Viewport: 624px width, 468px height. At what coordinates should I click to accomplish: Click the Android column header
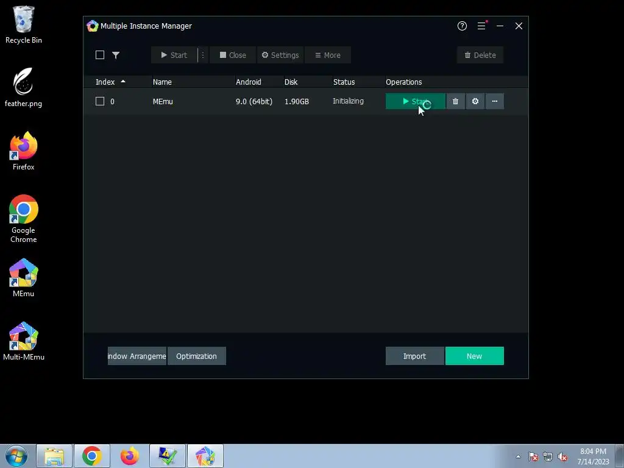(249, 82)
